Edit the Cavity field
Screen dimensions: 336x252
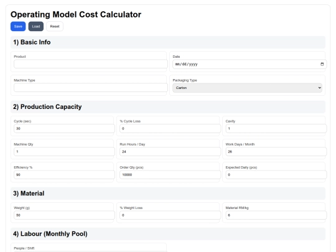(276, 129)
